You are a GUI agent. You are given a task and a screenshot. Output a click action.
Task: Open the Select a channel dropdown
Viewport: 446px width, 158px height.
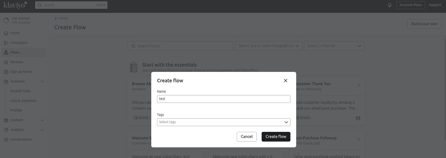[334, 46]
